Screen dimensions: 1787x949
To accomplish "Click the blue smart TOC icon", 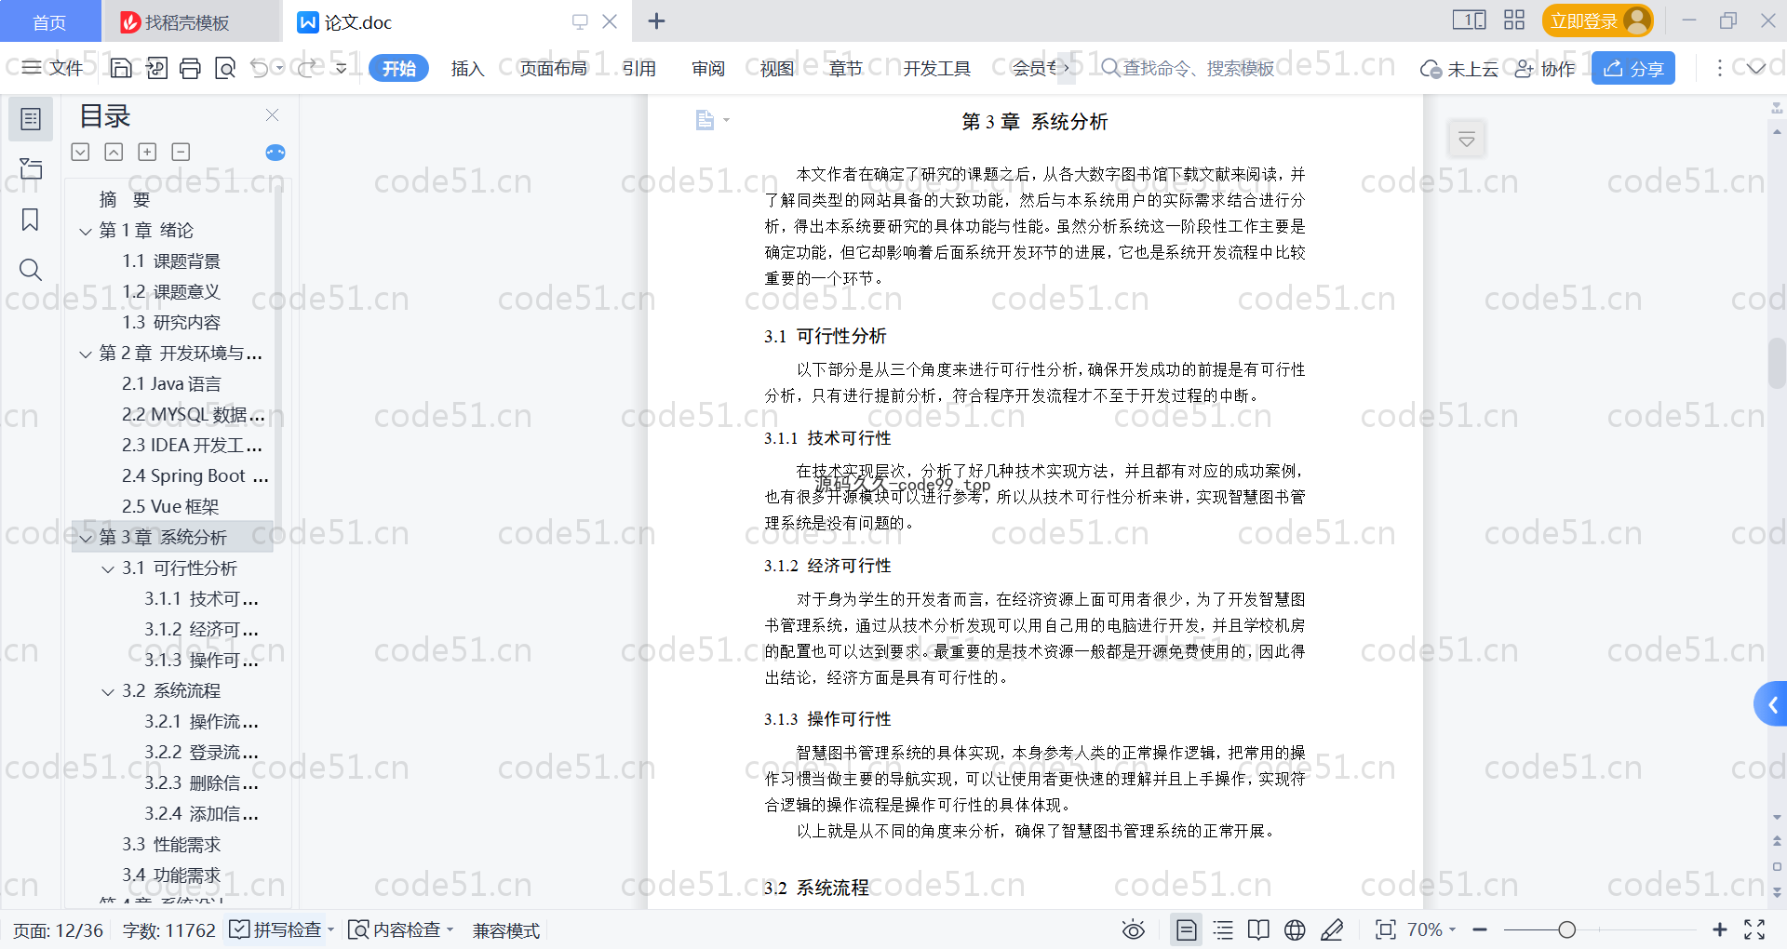I will tap(275, 153).
